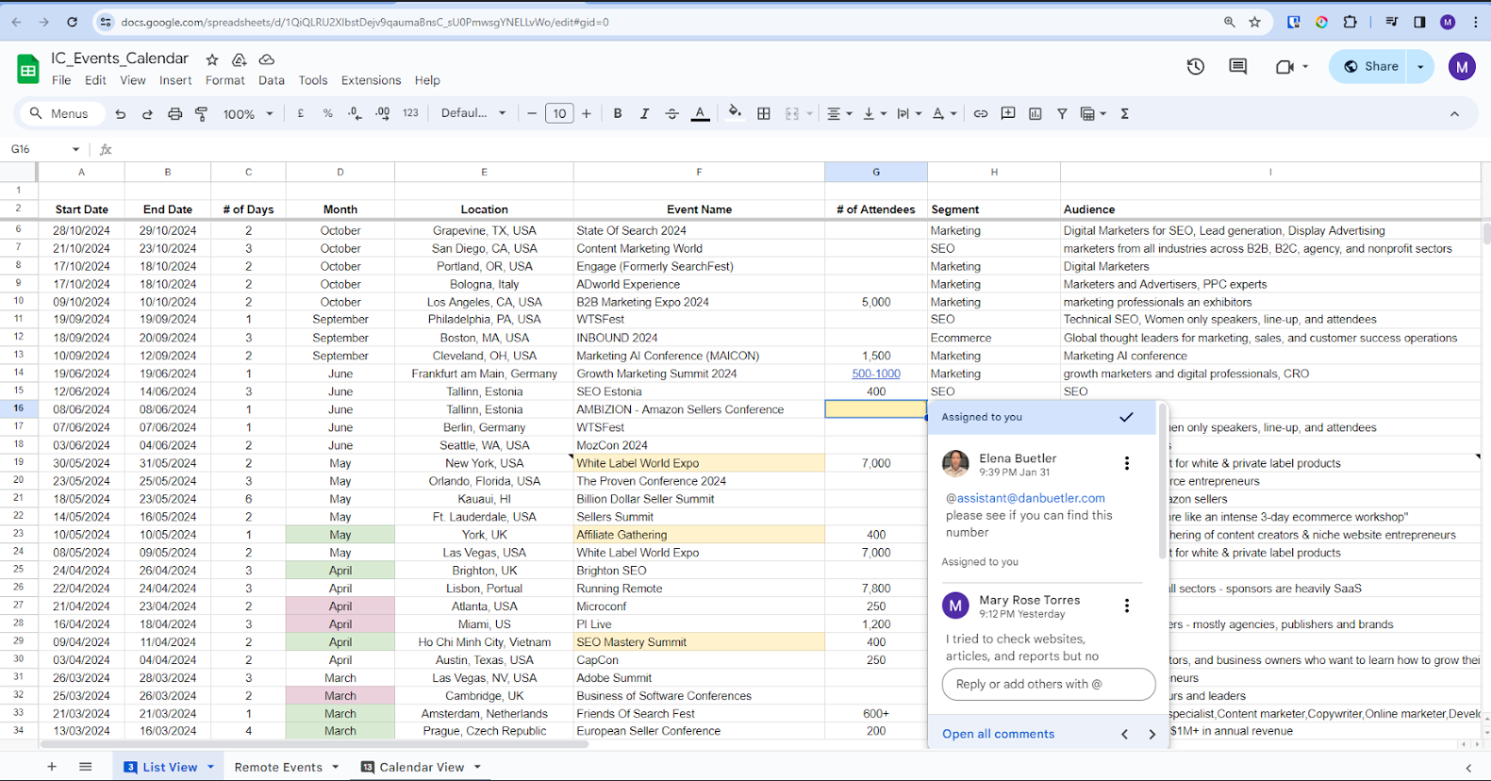Screen dimensions: 1491x781
Task: Open the comments history panel icon
Action: coord(1238,66)
